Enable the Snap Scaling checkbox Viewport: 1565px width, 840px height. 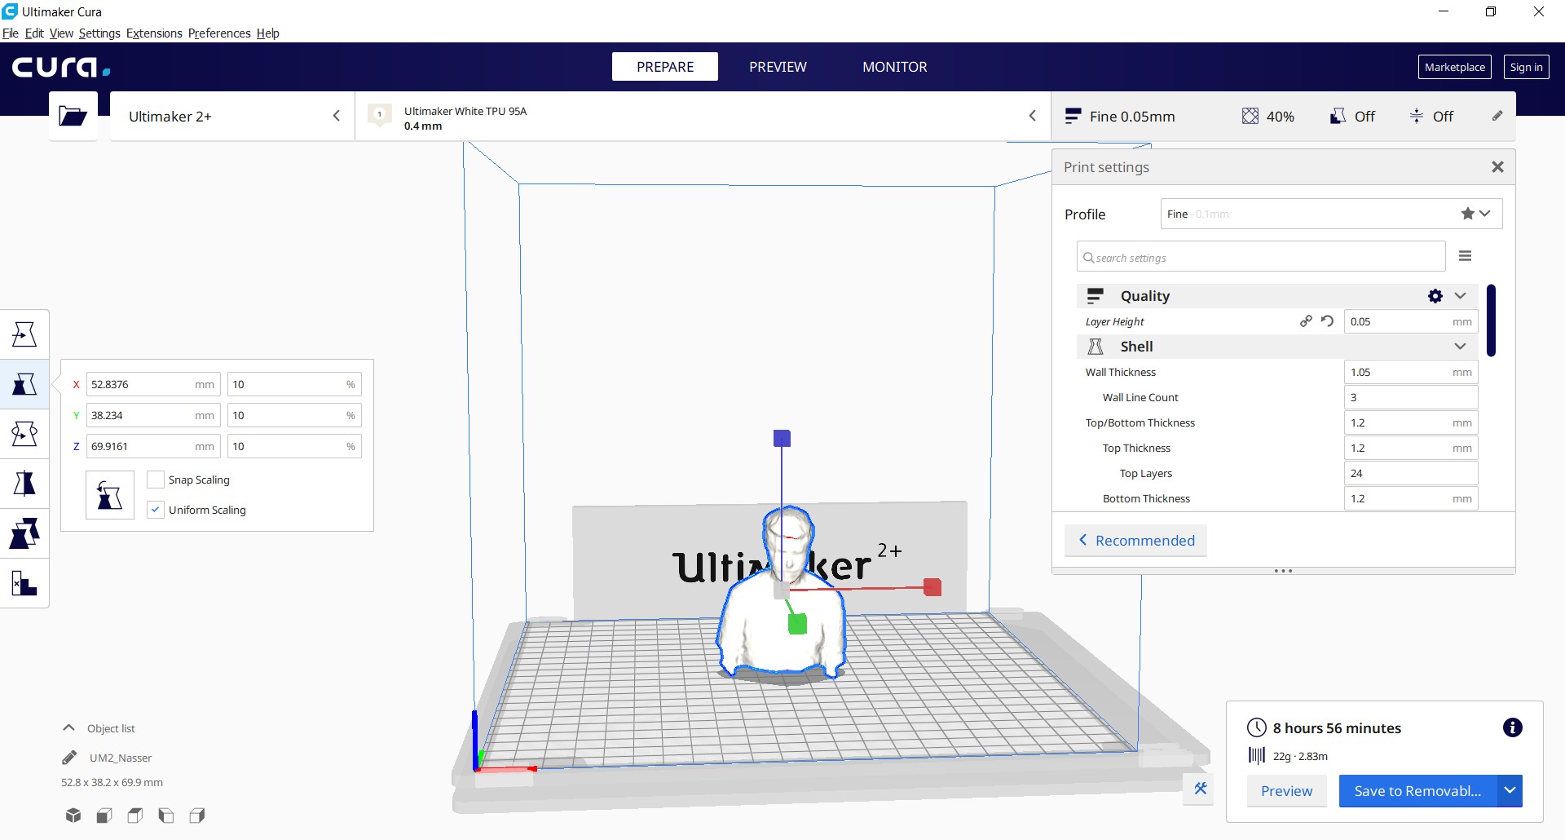pyautogui.click(x=156, y=480)
